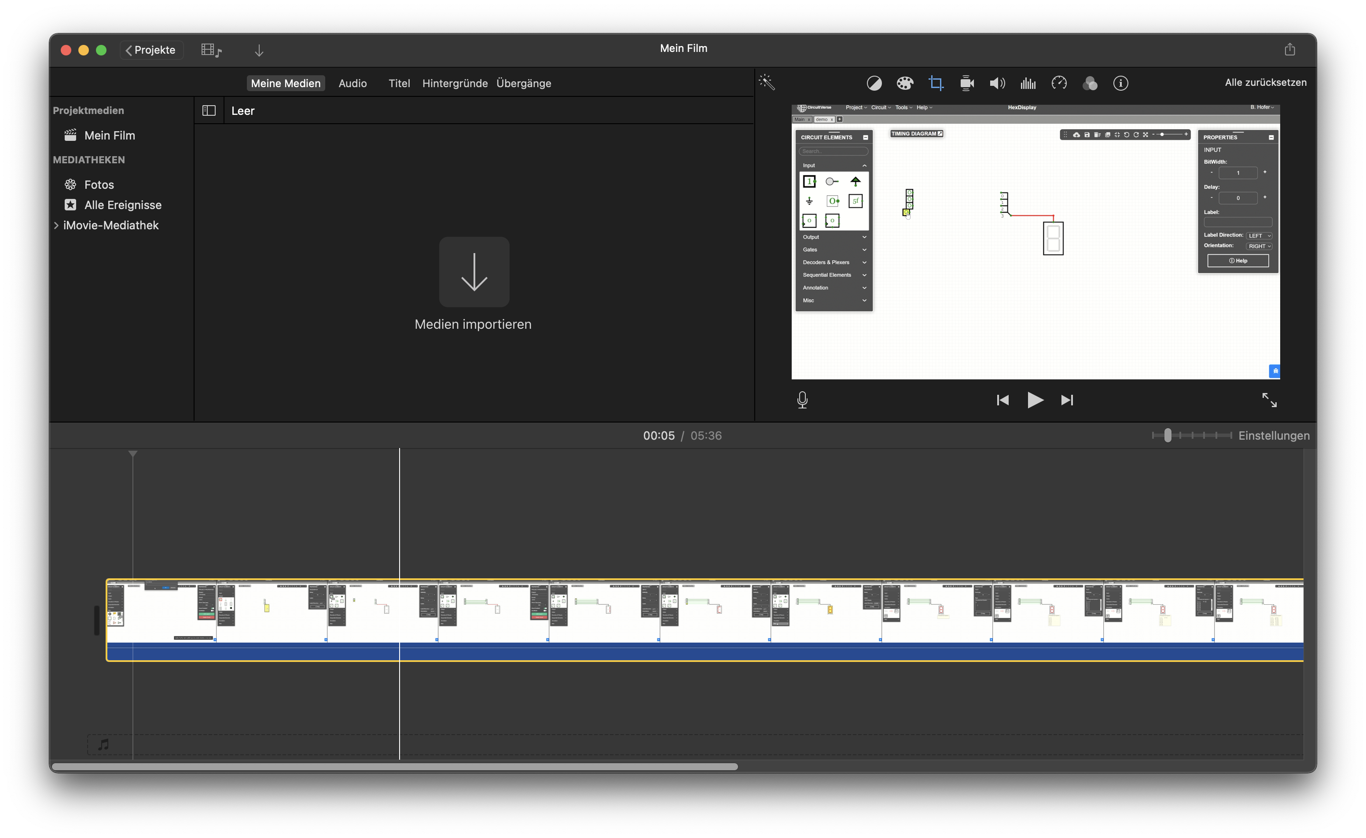
Task: Click the Leer event label
Action: pos(243,111)
